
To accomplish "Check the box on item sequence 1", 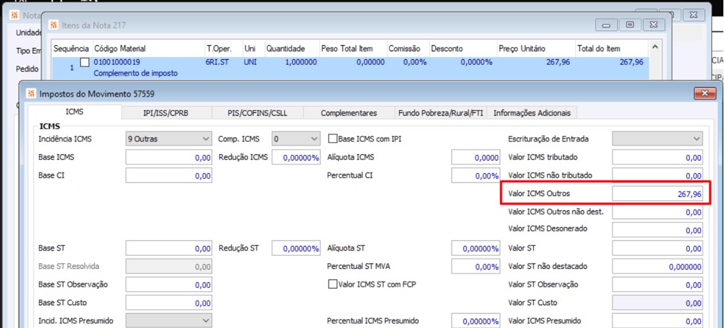I will point(85,62).
